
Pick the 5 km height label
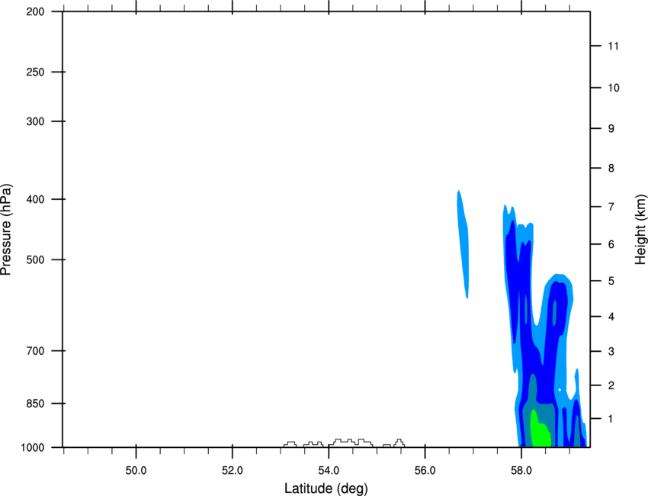pos(611,282)
